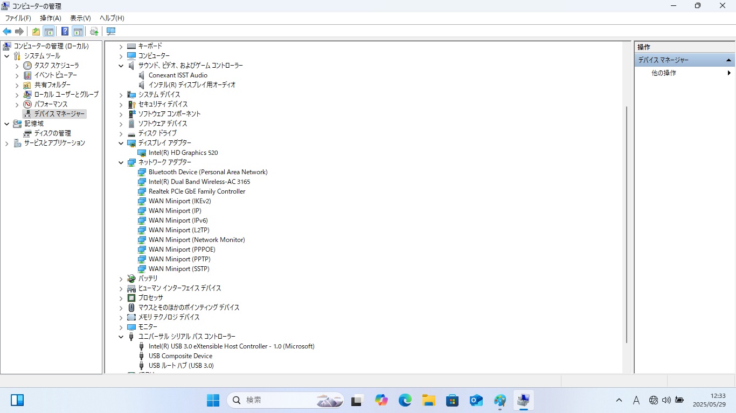Click the volume icon in system tray
The height and width of the screenshot is (413, 736).
click(666, 400)
